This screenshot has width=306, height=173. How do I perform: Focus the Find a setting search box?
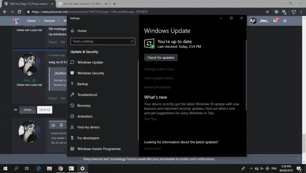[103, 41]
